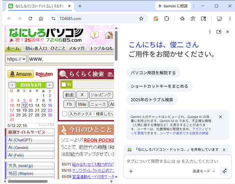The height and width of the screenshot is (184, 235).
Task: Select 2025年のトラブル検索 suggestion
Action: [x=152, y=99]
